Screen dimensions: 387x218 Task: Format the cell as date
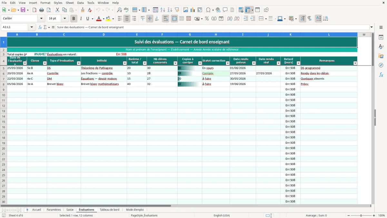[221, 19]
